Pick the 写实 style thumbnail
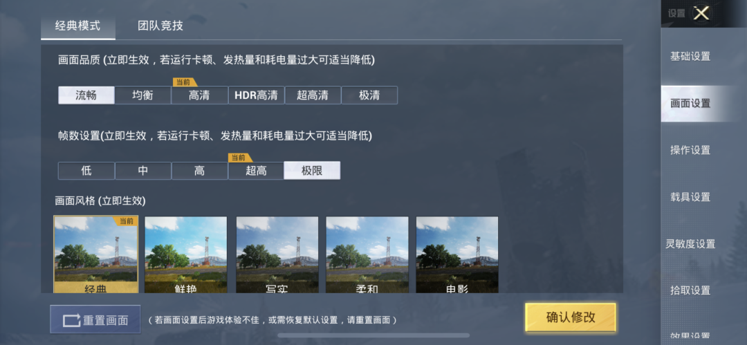 pyautogui.click(x=277, y=255)
